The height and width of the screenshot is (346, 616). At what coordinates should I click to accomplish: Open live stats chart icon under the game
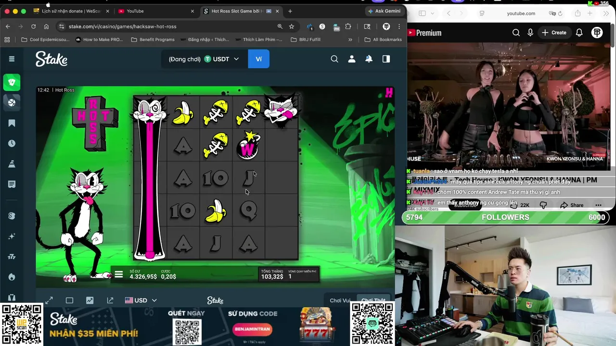[x=90, y=300]
